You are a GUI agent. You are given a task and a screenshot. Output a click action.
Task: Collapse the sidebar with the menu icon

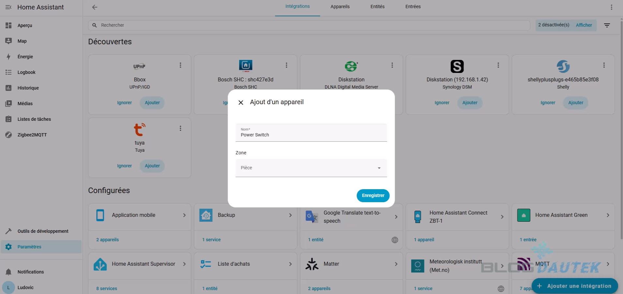8,7
